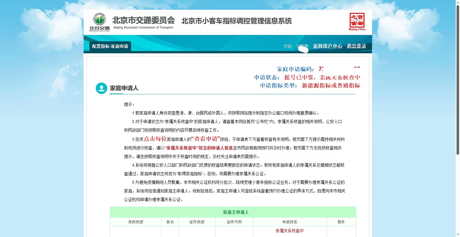Viewport: 460px width, 237px height.
Task: Click the 操作 column header
Action: coord(341,222)
